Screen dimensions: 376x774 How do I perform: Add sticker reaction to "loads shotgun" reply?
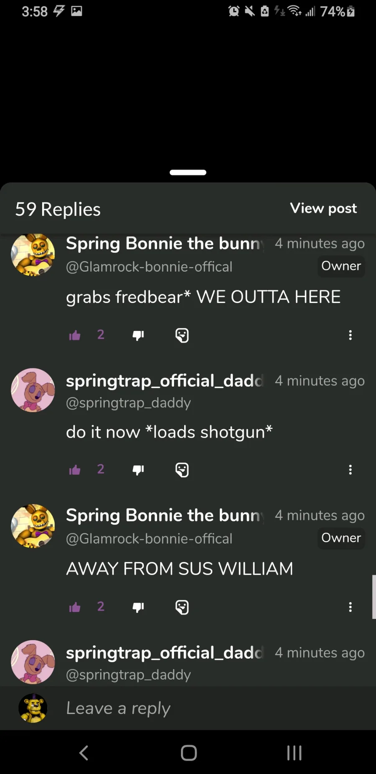point(182,470)
